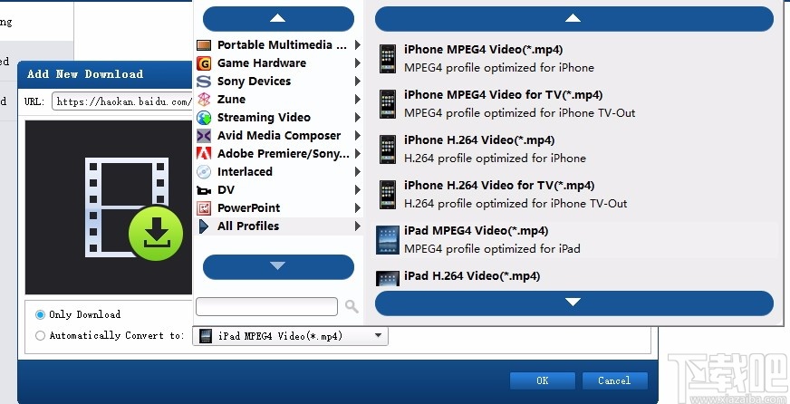Click the magnifier search icon beside profile search
790x404 pixels.
pyautogui.click(x=352, y=306)
